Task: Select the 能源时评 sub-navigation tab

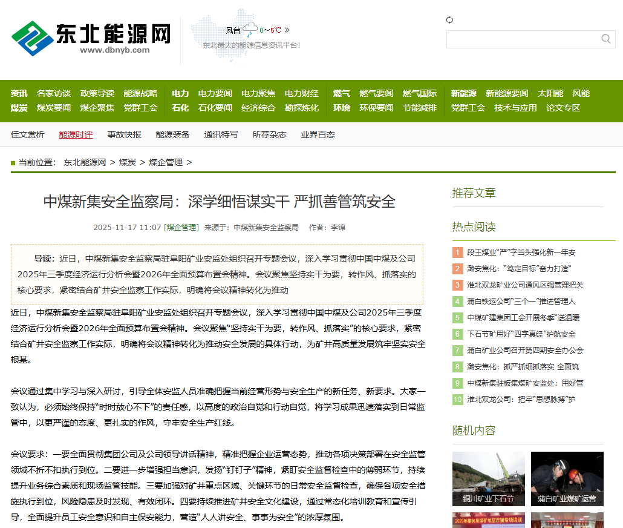Action: 76,134
